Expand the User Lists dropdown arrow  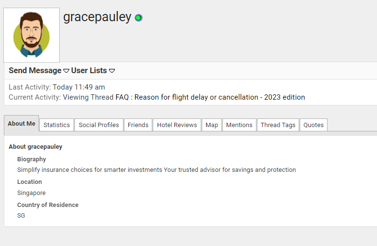[112, 71]
